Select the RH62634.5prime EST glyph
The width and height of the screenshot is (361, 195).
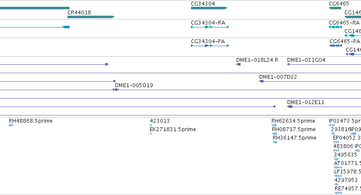point(274,125)
